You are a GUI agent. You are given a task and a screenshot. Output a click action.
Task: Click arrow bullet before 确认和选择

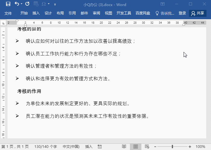[x=17, y=78]
